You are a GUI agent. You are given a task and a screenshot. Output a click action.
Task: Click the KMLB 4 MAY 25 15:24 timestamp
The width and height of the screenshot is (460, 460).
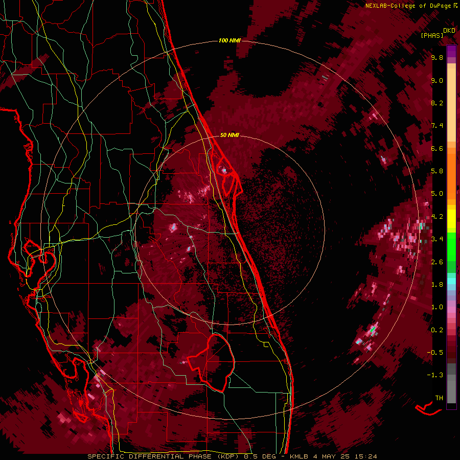(x=333, y=456)
